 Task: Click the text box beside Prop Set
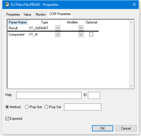tap(83, 107)
